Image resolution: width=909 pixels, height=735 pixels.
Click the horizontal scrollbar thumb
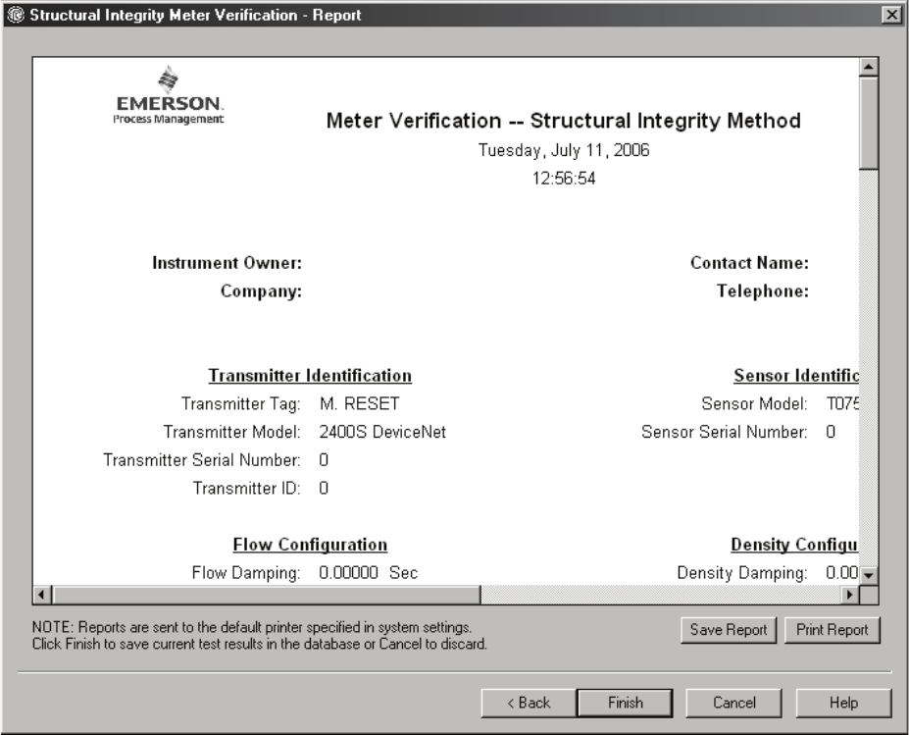265,595
